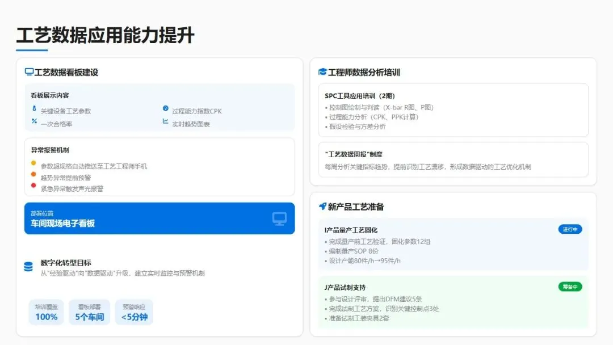Click the description starting 每周分析关键指标趋势

pos(428,167)
